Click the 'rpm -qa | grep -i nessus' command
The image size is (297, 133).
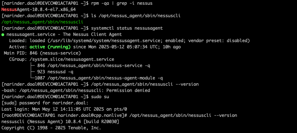[122, 3]
